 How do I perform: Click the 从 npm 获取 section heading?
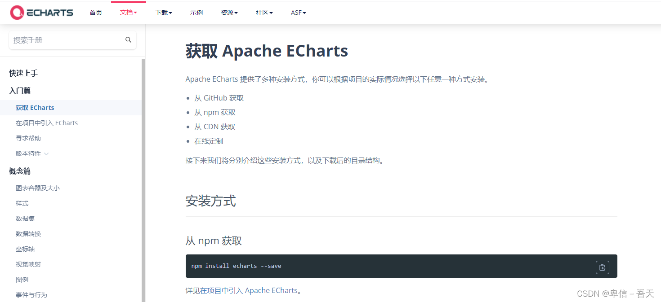point(214,241)
